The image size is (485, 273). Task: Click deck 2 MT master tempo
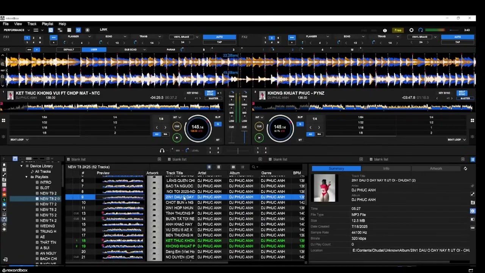click(300, 140)
